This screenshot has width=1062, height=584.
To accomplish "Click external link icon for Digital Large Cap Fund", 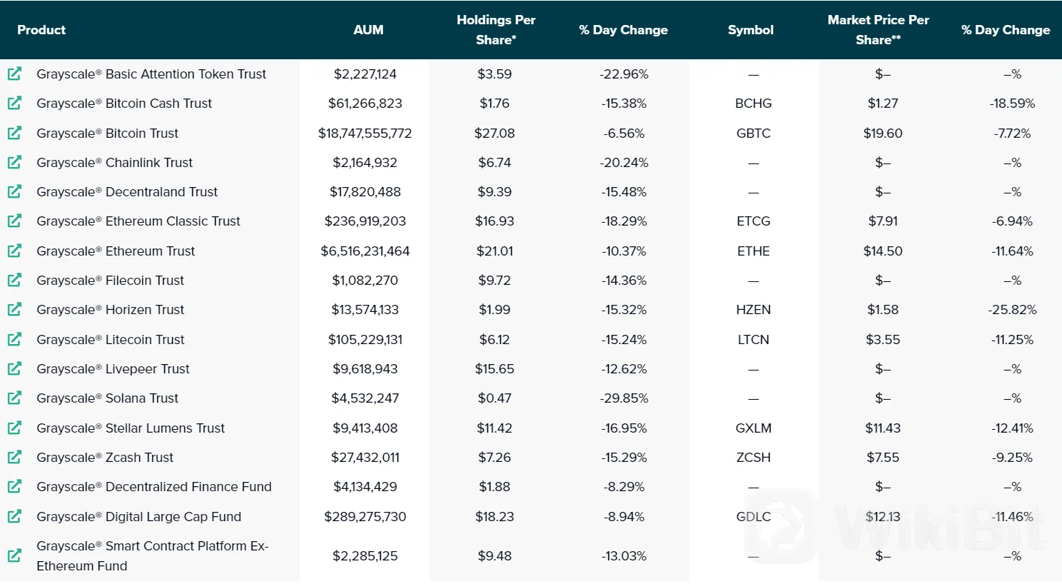I will click(x=14, y=516).
